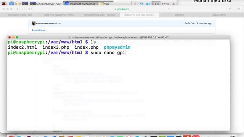Open the 'done' commit message link
This screenshot has height=137, width=244.
pyautogui.click(x=58, y=24)
